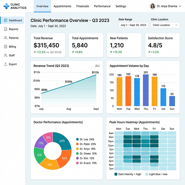Click the 13% purple donut slice
The width and height of the screenshot is (185, 185).
click(x=41, y=143)
